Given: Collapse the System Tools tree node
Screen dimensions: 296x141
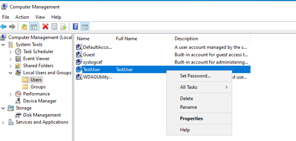Looking at the screenshot, I should tap(3, 45).
